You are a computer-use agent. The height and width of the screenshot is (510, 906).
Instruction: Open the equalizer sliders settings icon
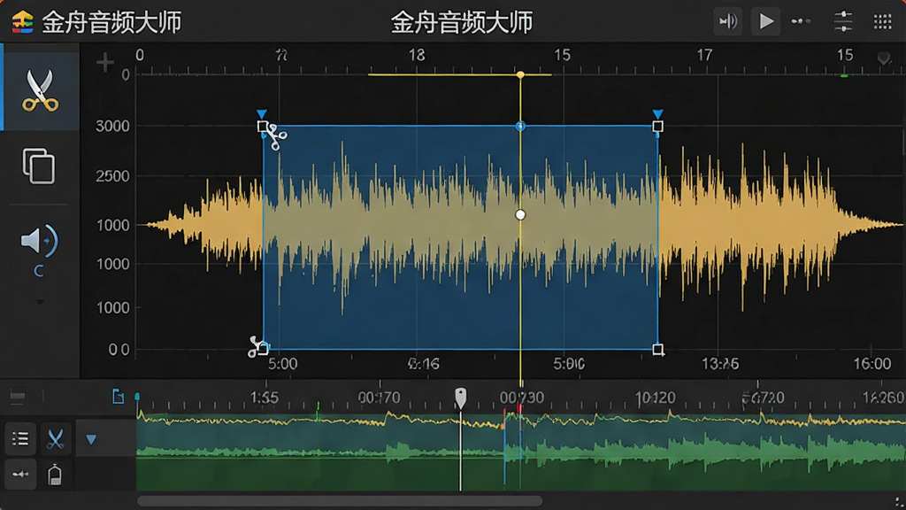(843, 21)
